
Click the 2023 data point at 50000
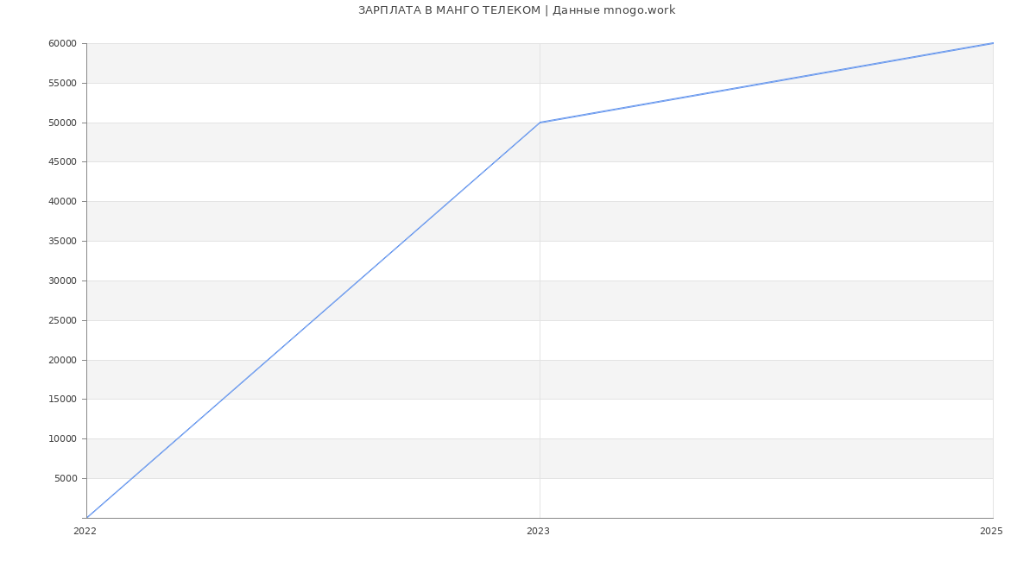tap(540, 123)
